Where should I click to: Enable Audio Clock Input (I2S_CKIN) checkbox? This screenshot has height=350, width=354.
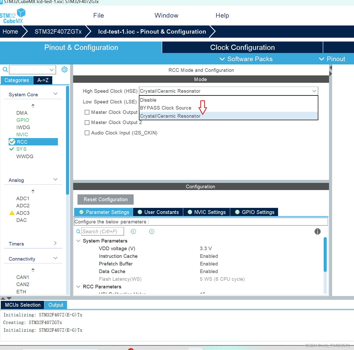coord(87,133)
